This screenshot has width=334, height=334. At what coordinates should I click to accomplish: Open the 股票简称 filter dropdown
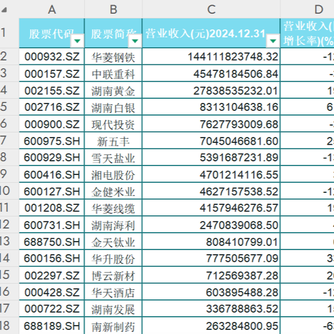coord(135,40)
